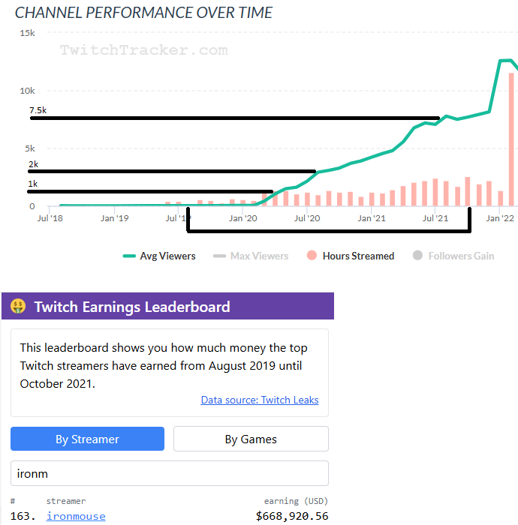Show the Followers Gain legend series
This screenshot has height=525, width=518.
[453, 256]
